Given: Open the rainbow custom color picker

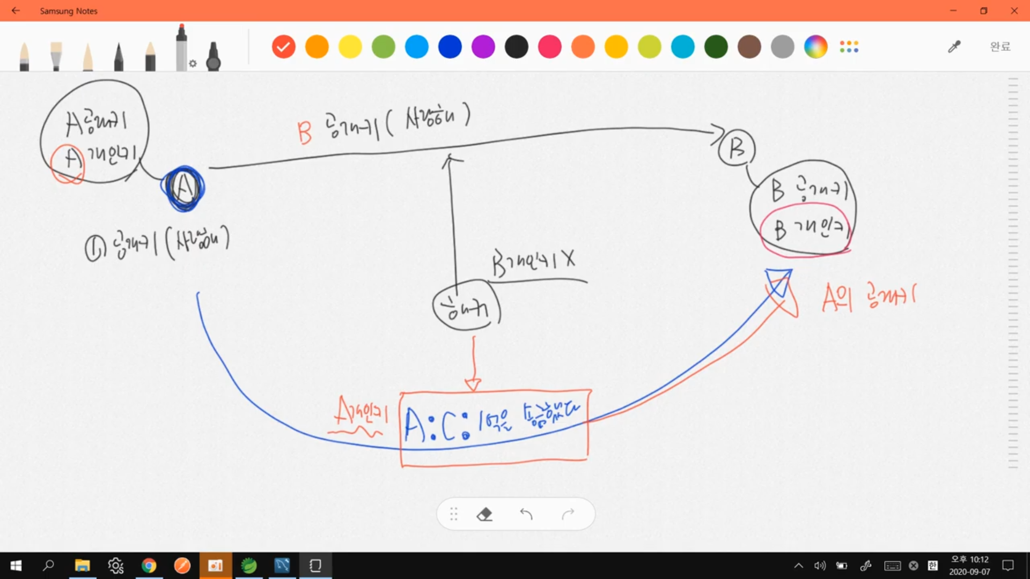Looking at the screenshot, I should click(x=815, y=47).
